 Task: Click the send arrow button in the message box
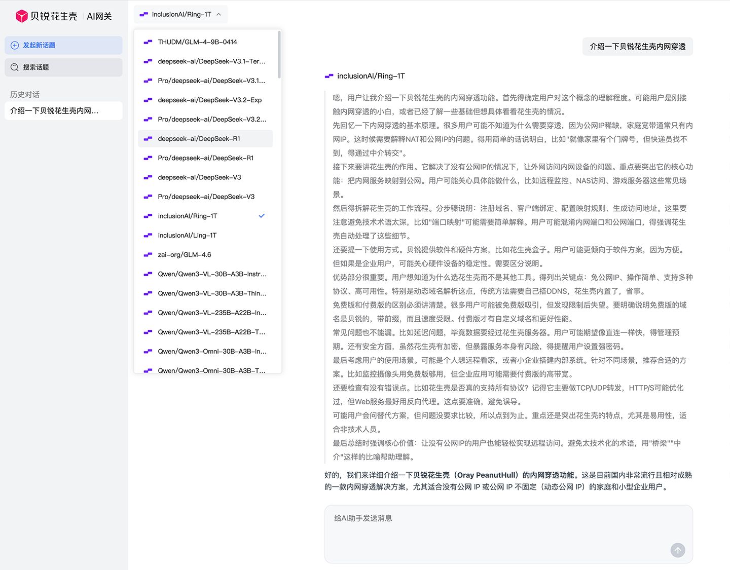click(x=678, y=550)
